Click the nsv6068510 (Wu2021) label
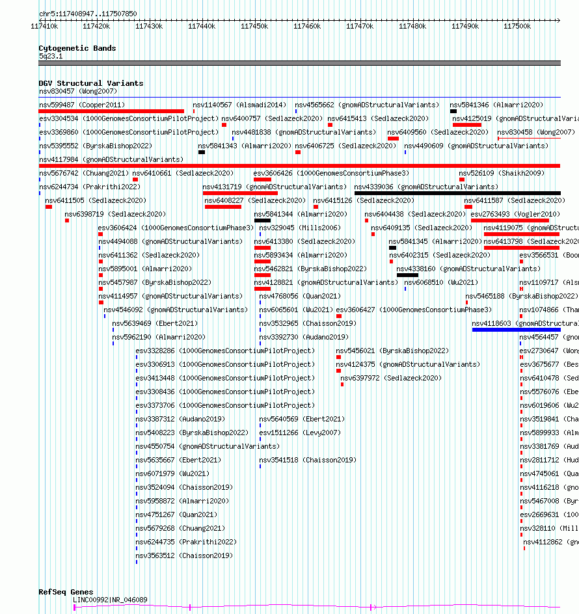Viewport: 579px width, 614px height. pos(440,282)
